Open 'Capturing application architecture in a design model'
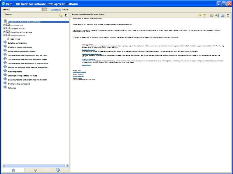Image resolution: width=233 pixels, height=174 pixels. (x=28, y=63)
